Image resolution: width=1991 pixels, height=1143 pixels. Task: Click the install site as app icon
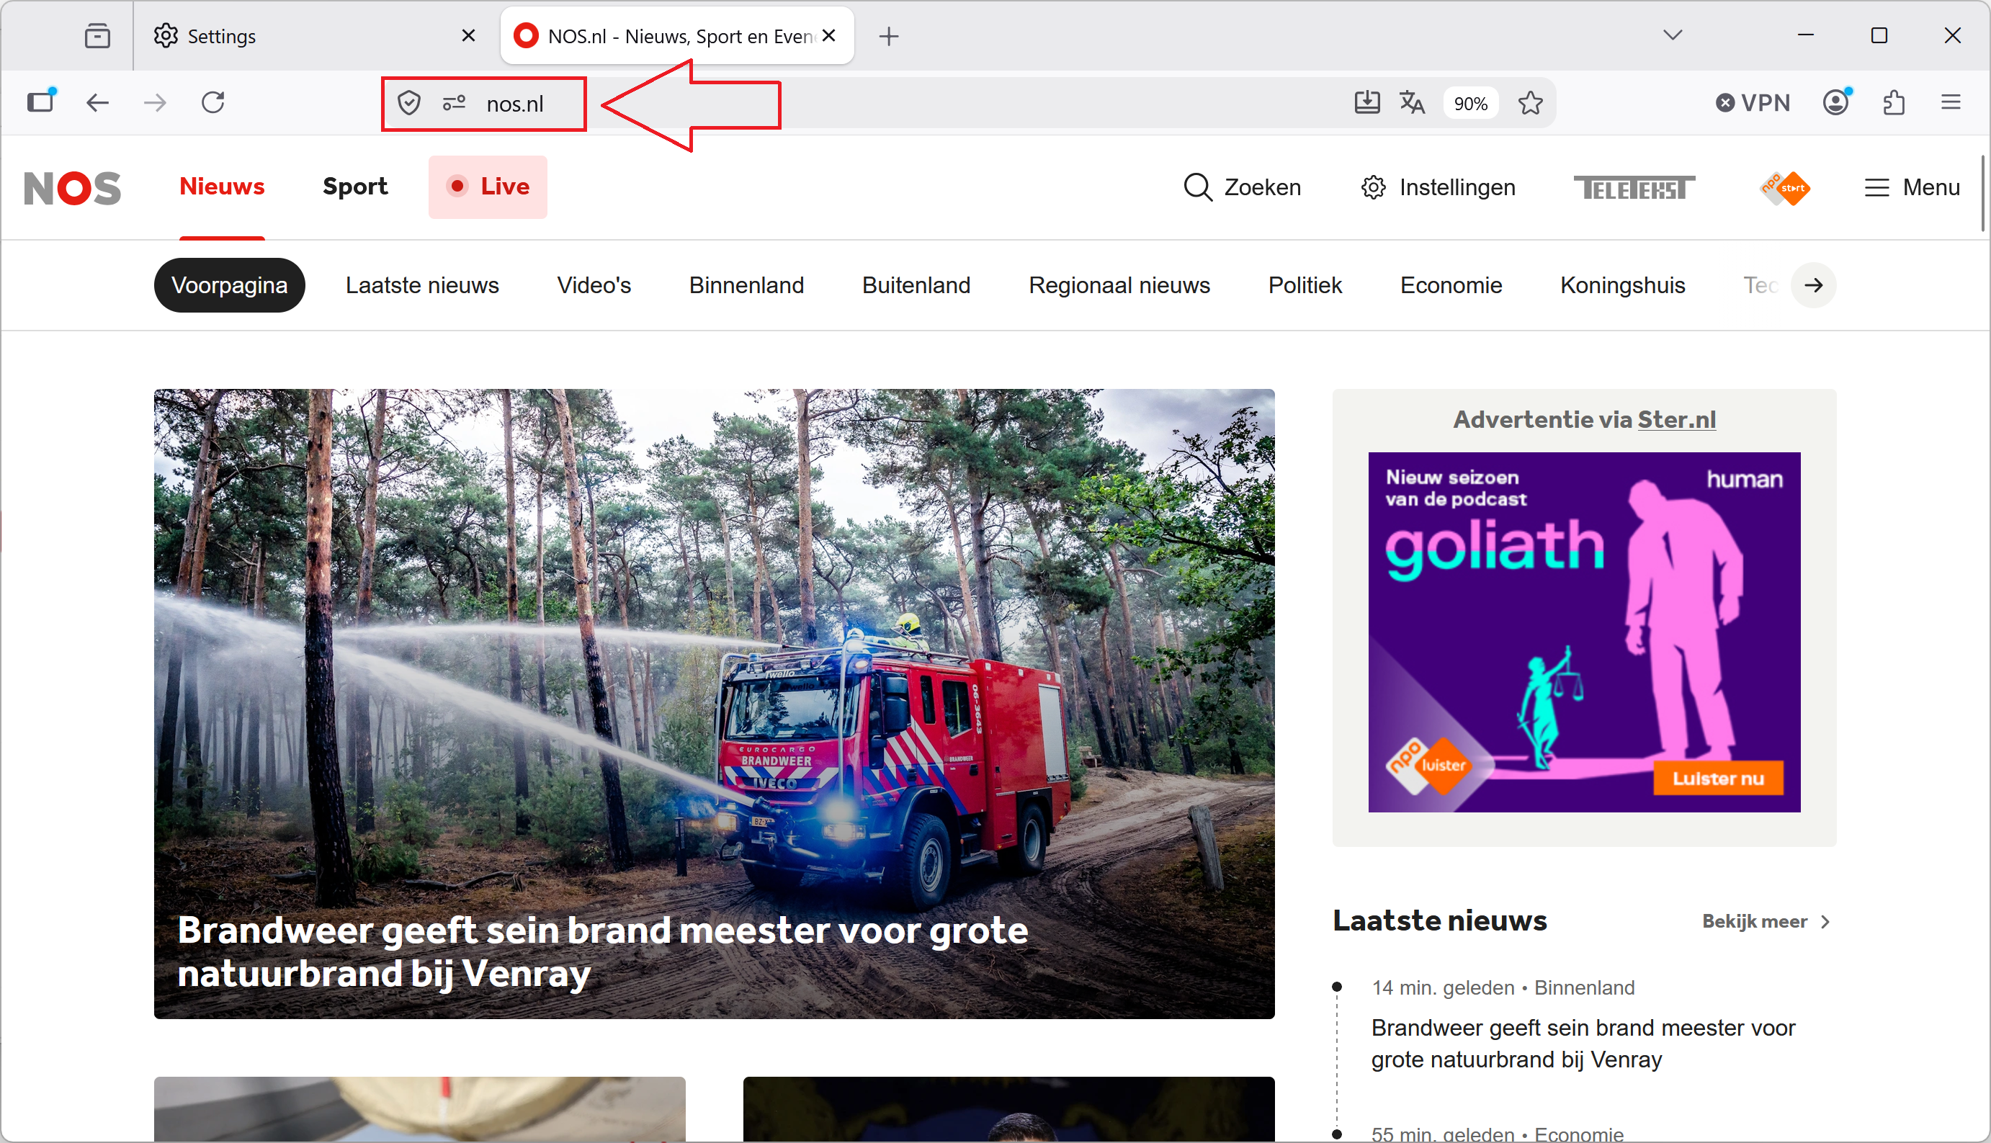(1367, 103)
